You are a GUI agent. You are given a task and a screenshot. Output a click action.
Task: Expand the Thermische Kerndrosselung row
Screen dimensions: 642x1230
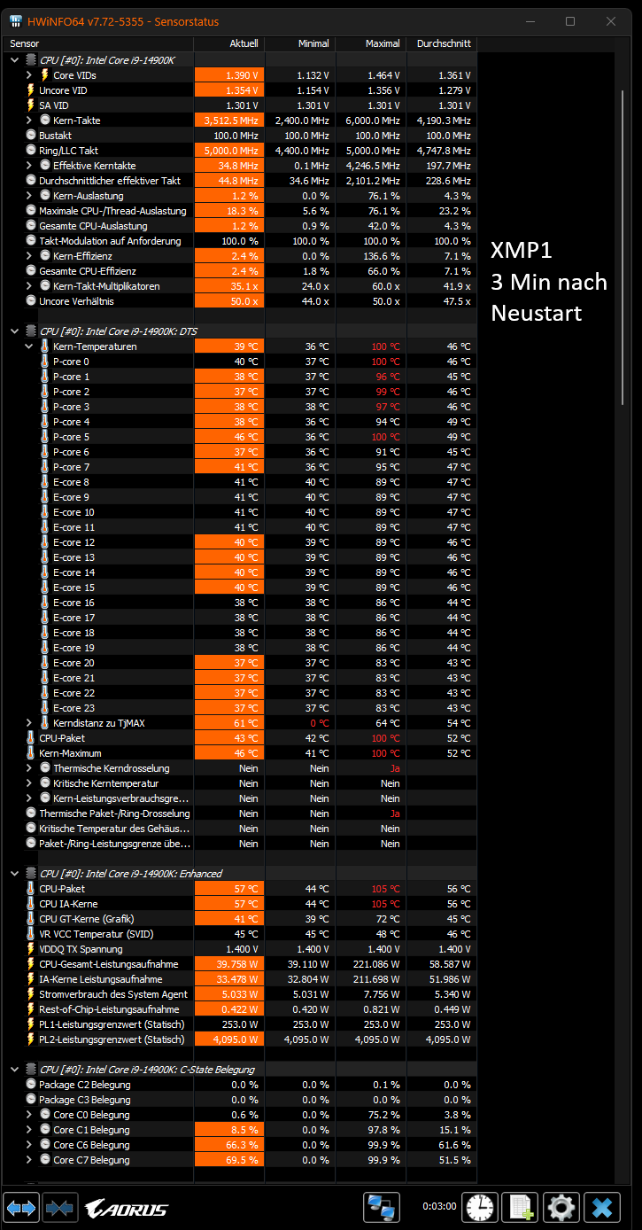(29, 768)
